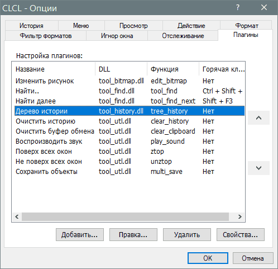Click the Функция column header
Viewport: 278px width, 269px height.
173,69
